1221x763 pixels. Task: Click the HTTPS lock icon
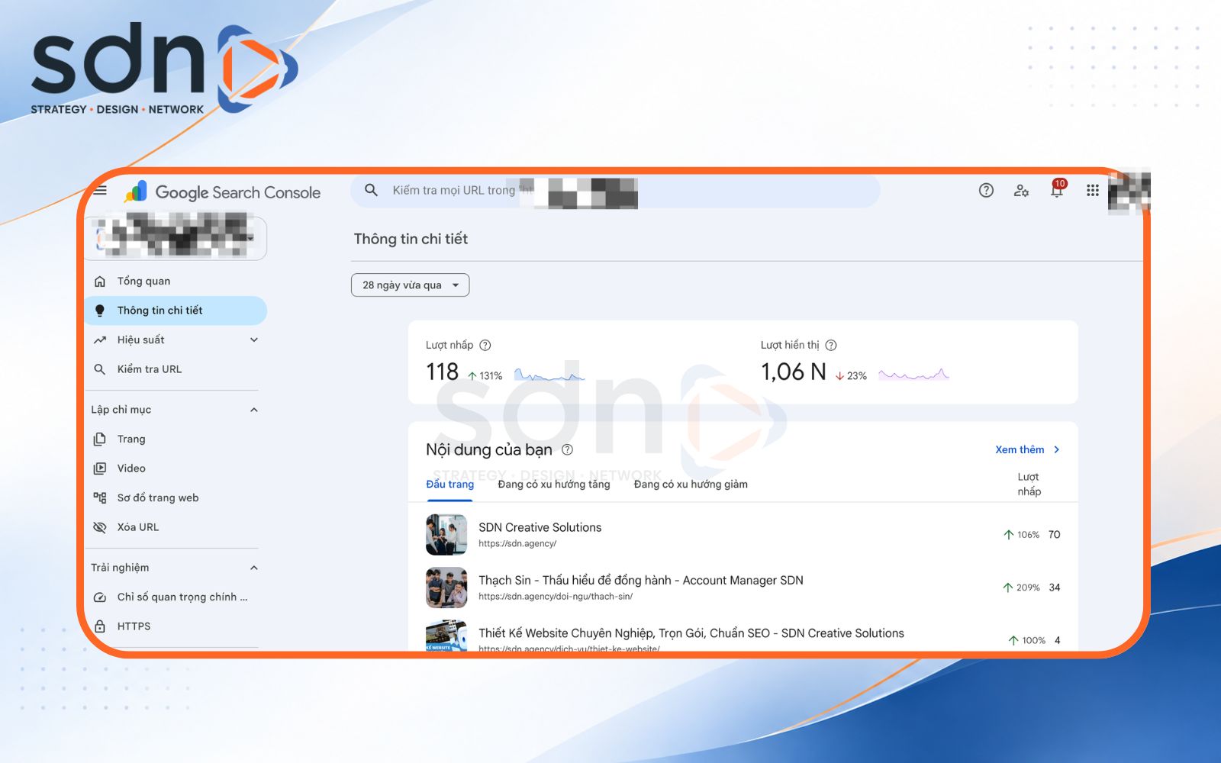point(100,626)
